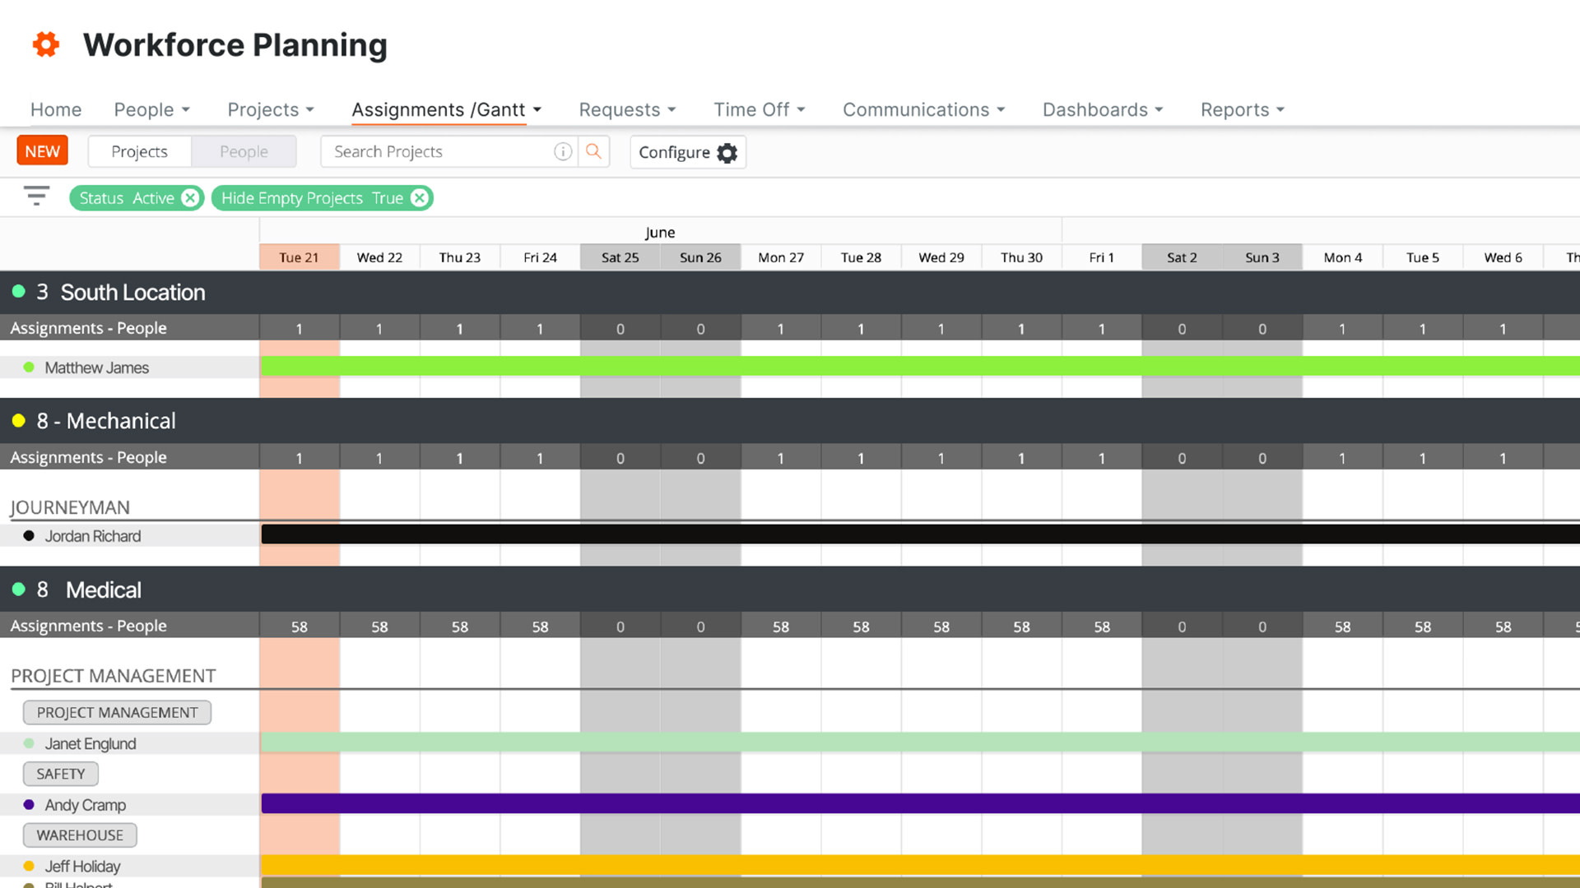Click the NEW button
Viewport: 1580px width, 888px height.
click(x=42, y=150)
